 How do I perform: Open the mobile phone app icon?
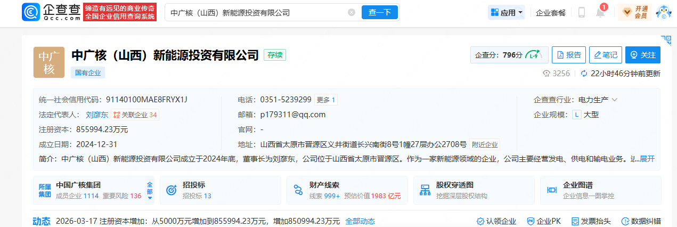(x=581, y=13)
